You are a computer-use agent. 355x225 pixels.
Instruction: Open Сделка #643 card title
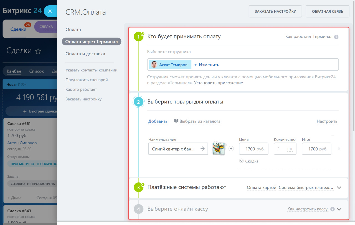click(19, 211)
